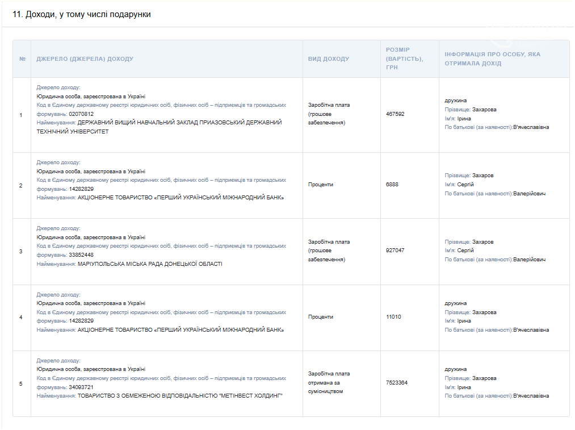Select the "Інформація про особу" column header
The image size is (575, 430).
click(492, 59)
